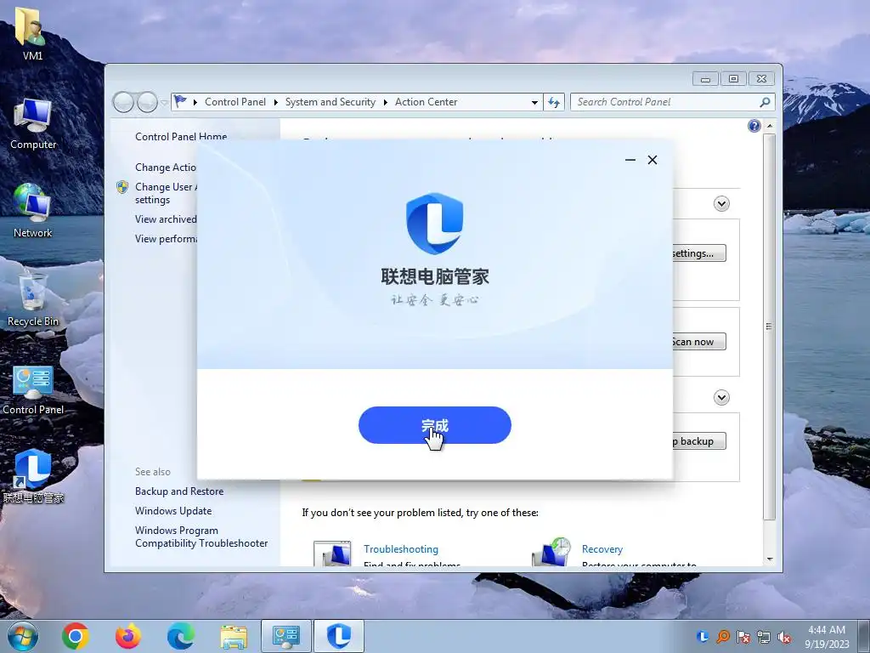Collapse the upper Action Center section chevron
The width and height of the screenshot is (870, 653).
click(721, 204)
